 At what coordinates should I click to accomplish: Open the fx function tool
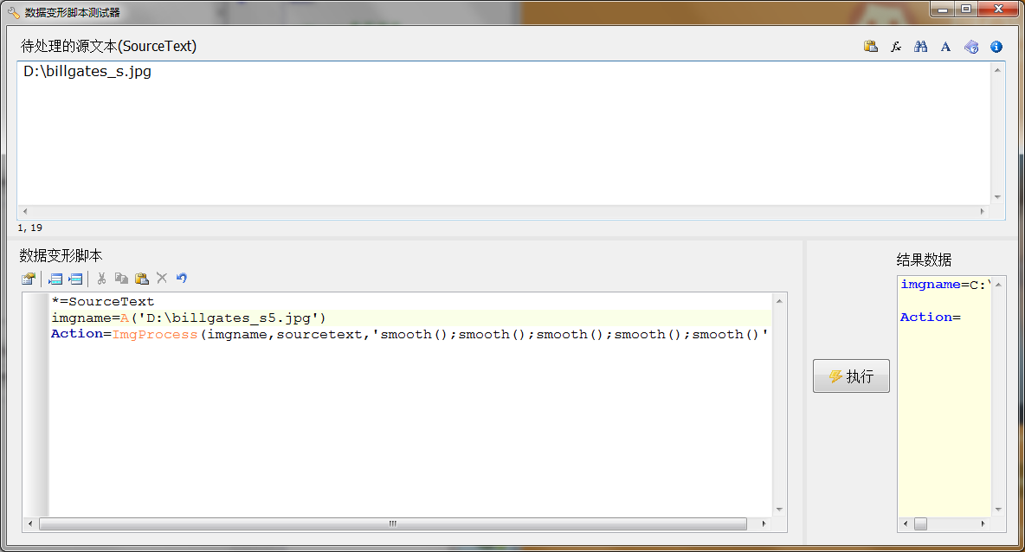coord(896,47)
